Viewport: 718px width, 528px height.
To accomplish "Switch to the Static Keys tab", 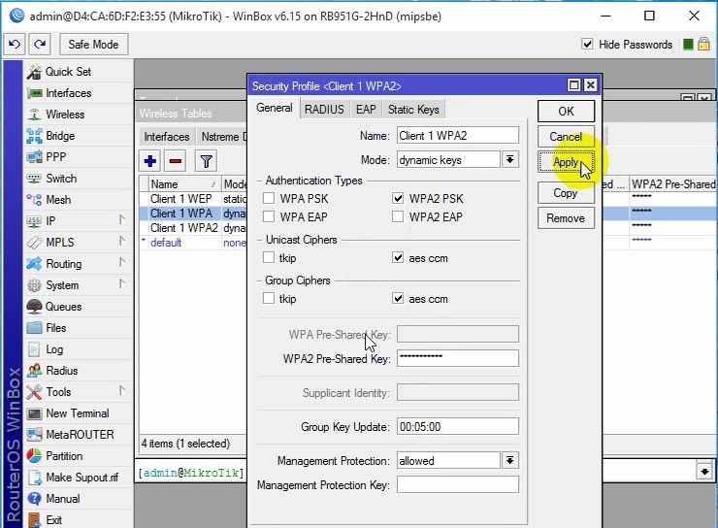I will 413,110.
